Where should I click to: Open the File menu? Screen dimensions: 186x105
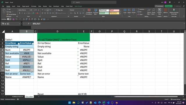coord(3,6)
